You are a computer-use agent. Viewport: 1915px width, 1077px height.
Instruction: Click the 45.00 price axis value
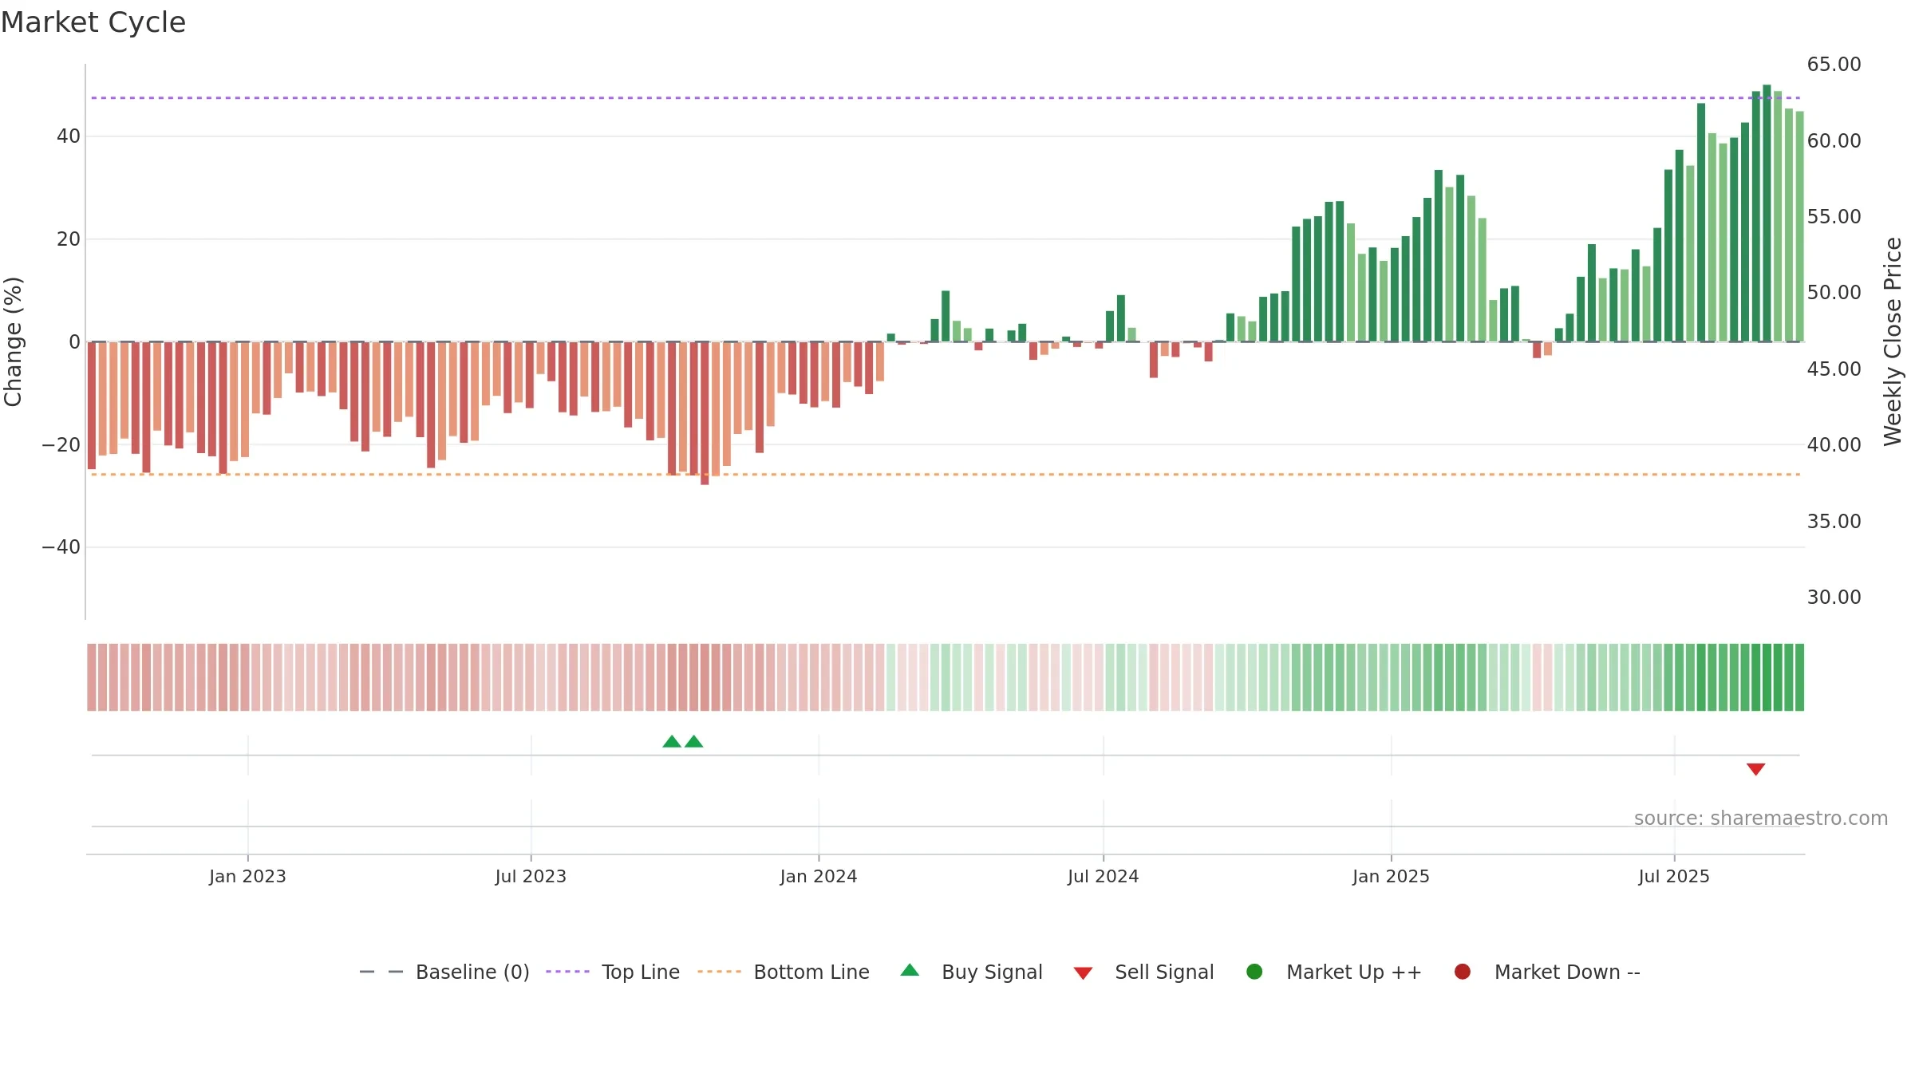point(1834,369)
